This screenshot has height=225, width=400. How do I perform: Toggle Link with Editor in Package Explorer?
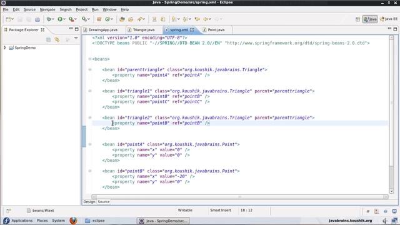[x=57, y=40]
